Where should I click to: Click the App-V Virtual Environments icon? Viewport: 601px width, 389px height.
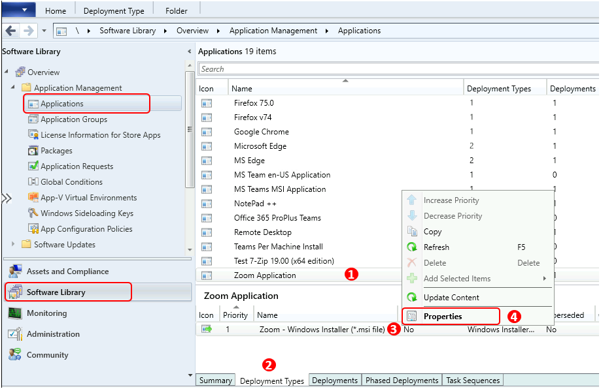click(x=33, y=197)
